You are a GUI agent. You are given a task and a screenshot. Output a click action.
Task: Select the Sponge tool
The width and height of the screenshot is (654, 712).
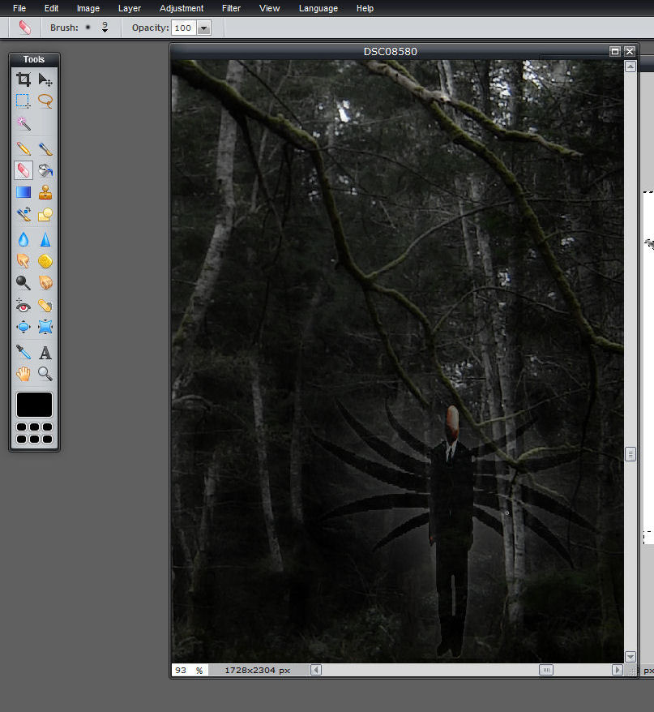[x=45, y=261]
